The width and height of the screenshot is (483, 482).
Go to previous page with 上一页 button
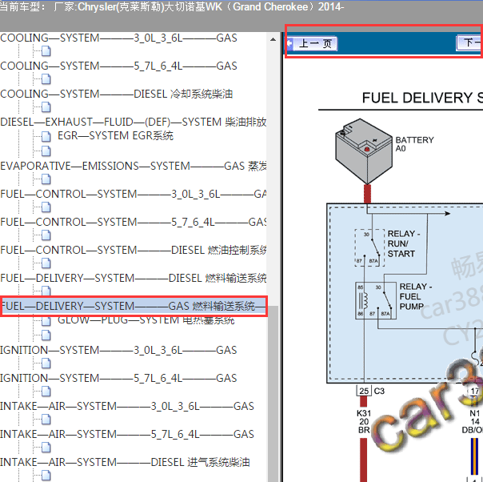312,43
